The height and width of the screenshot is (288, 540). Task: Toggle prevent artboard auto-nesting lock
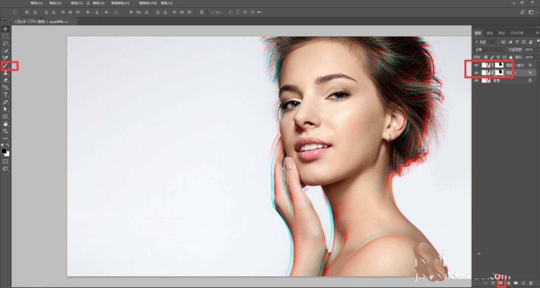pyautogui.click(x=504, y=57)
